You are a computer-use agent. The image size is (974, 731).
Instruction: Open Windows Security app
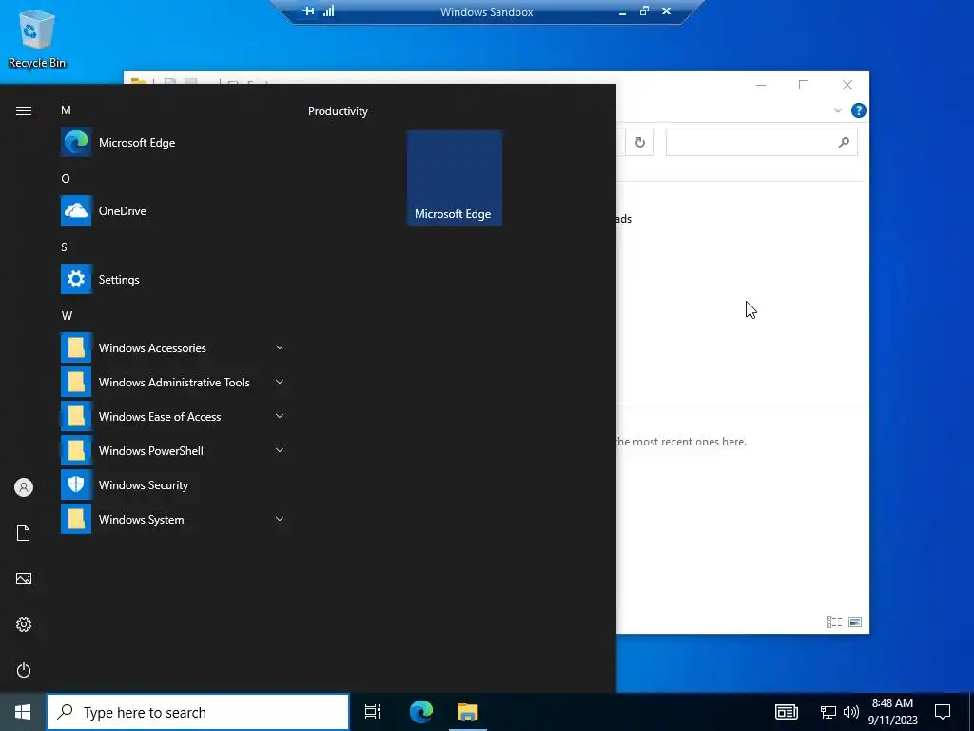point(173,485)
